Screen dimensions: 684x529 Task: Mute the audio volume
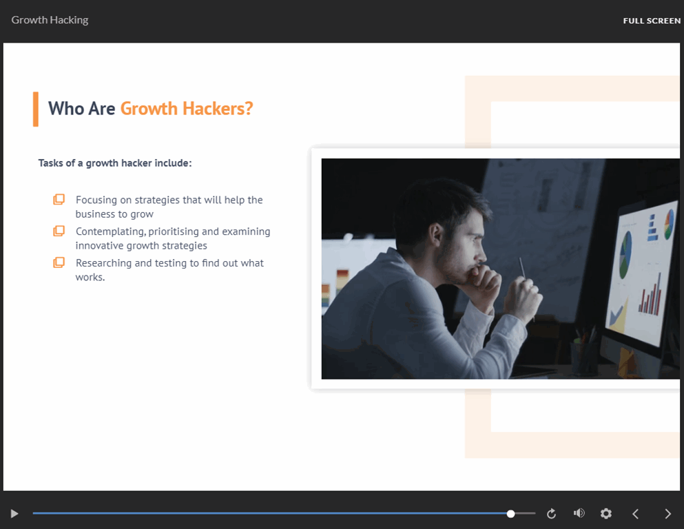tap(579, 513)
